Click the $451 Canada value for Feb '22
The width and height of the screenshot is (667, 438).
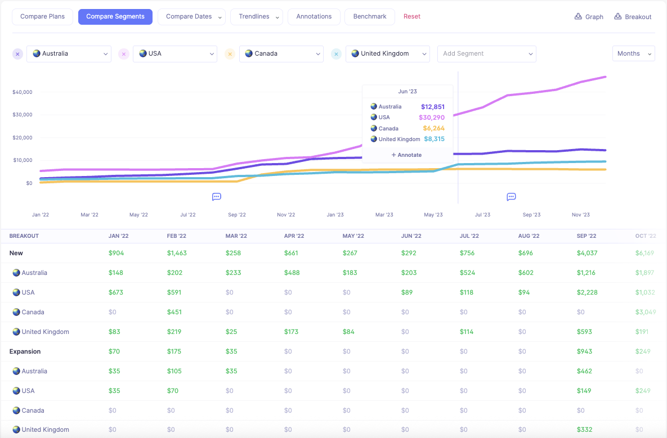tap(174, 312)
